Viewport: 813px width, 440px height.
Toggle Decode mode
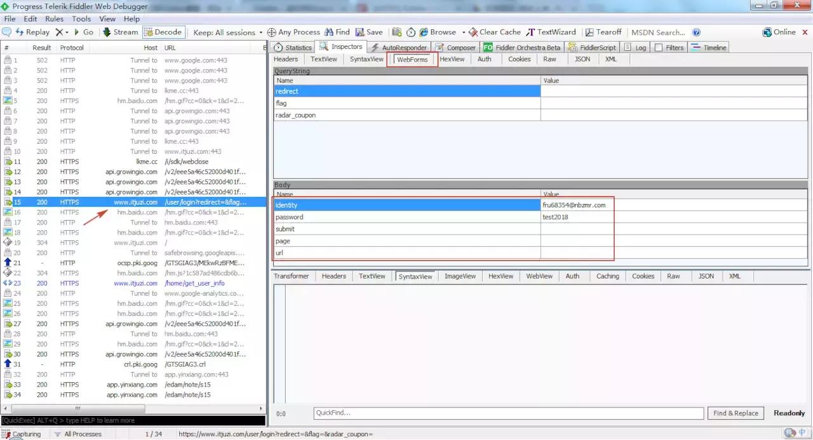click(163, 32)
